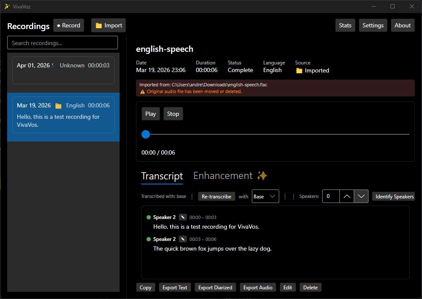Edit the transcript with the Edit button
422x299 pixels.
point(287,288)
